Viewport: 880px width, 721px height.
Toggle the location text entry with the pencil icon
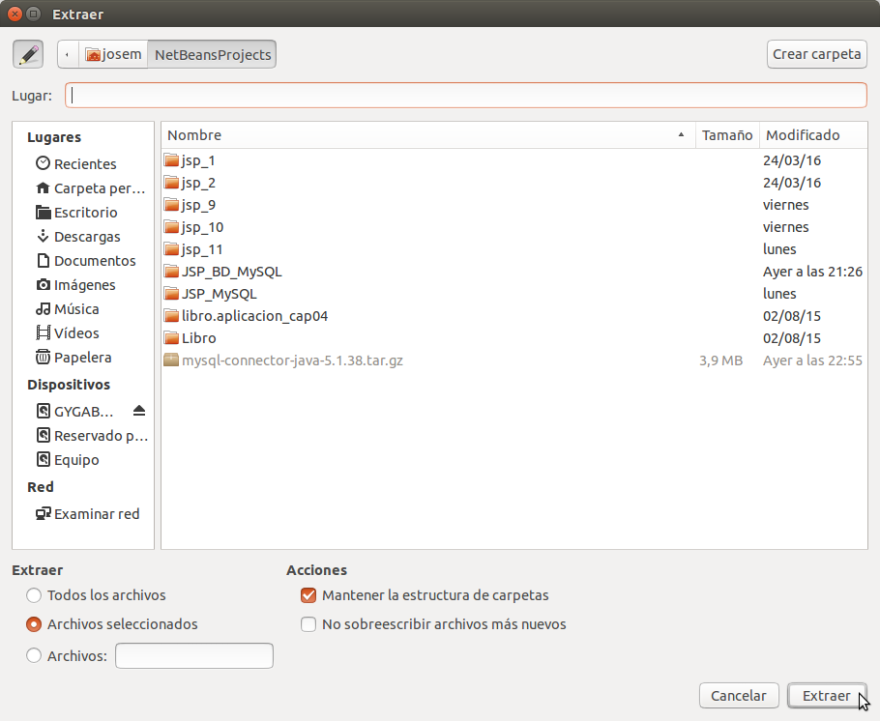point(27,53)
